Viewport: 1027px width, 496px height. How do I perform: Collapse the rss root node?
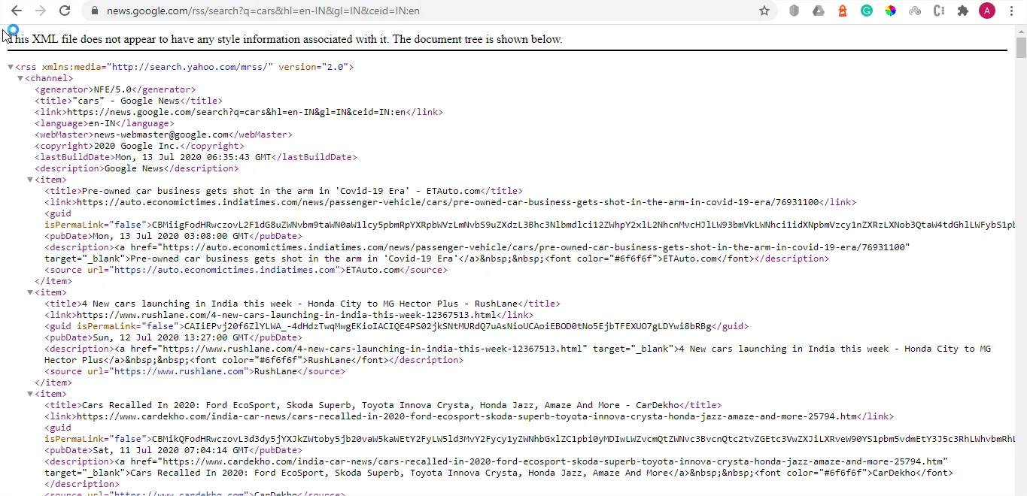(11, 67)
